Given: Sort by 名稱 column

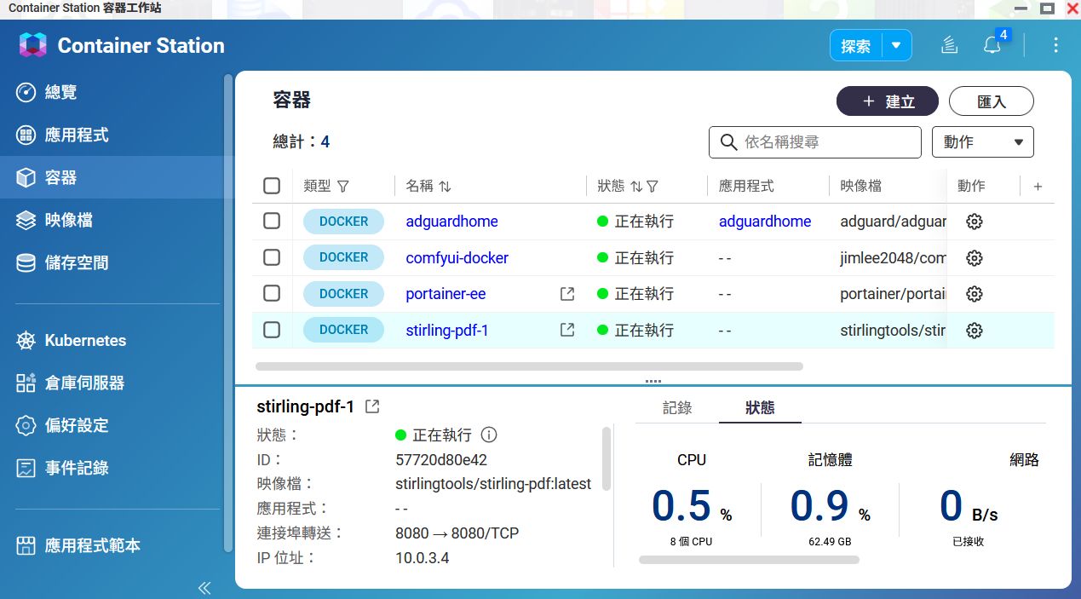Looking at the screenshot, I should pyautogui.click(x=445, y=186).
